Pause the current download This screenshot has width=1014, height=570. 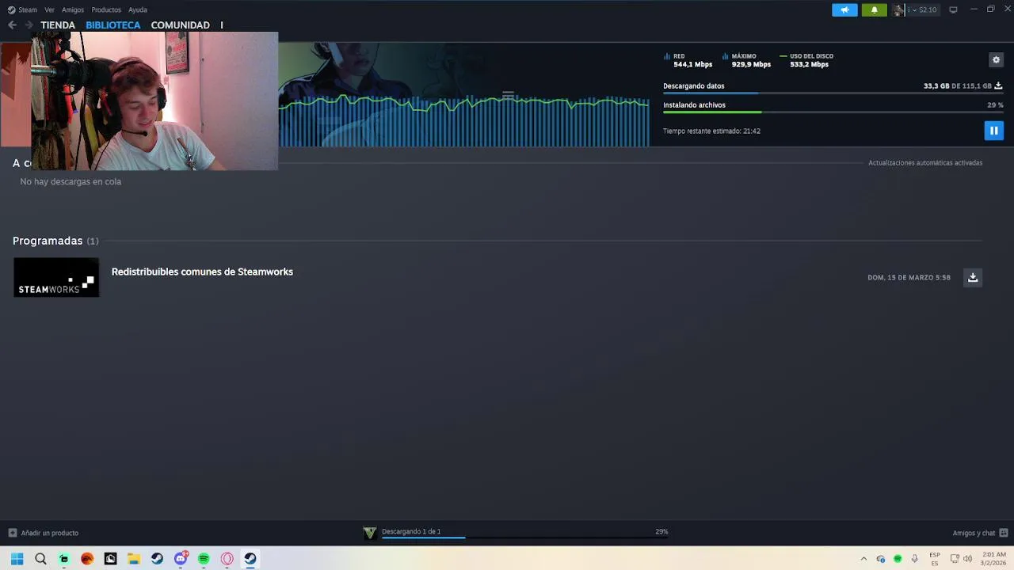(993, 131)
